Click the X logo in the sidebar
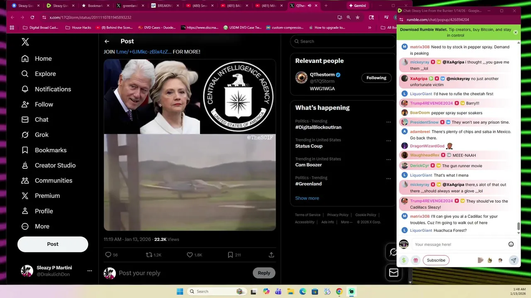This screenshot has width=531, height=298. 25,42
